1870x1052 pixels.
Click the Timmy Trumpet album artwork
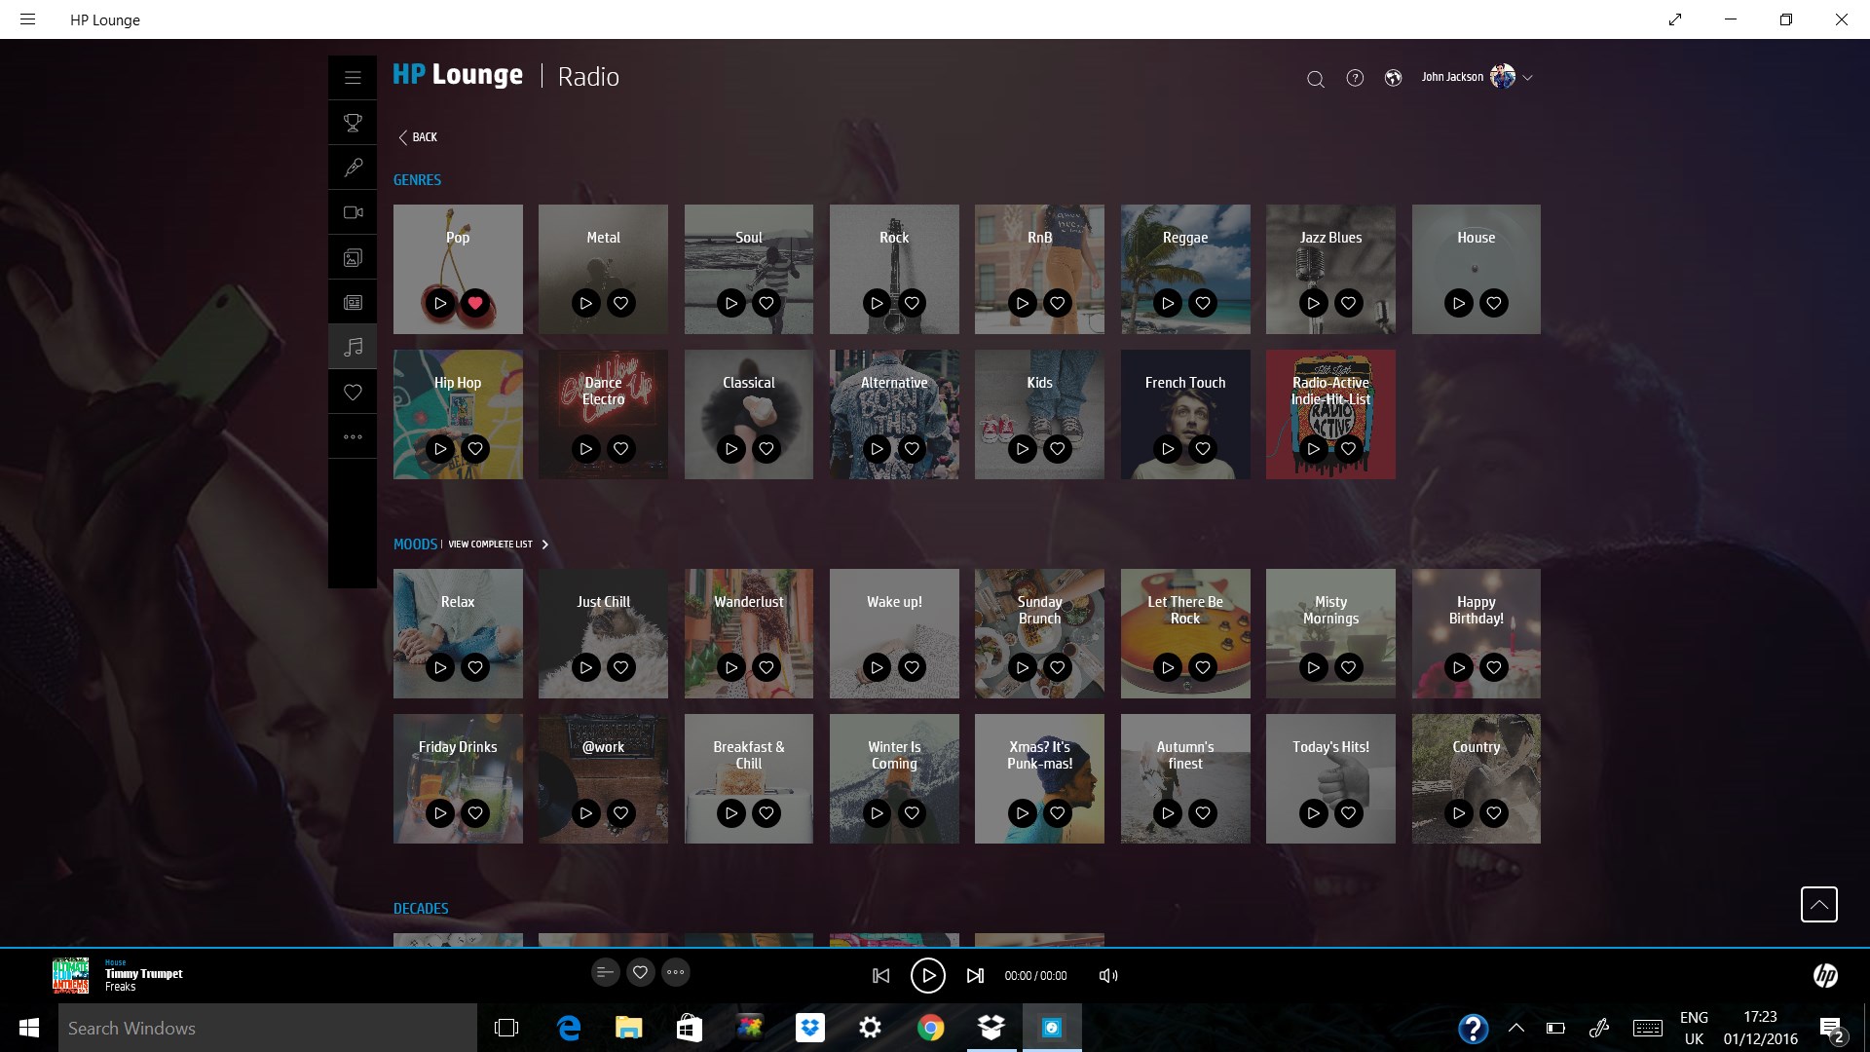point(70,975)
